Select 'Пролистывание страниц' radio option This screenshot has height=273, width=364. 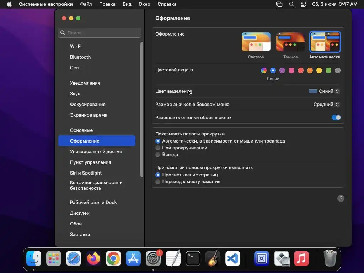158,175
